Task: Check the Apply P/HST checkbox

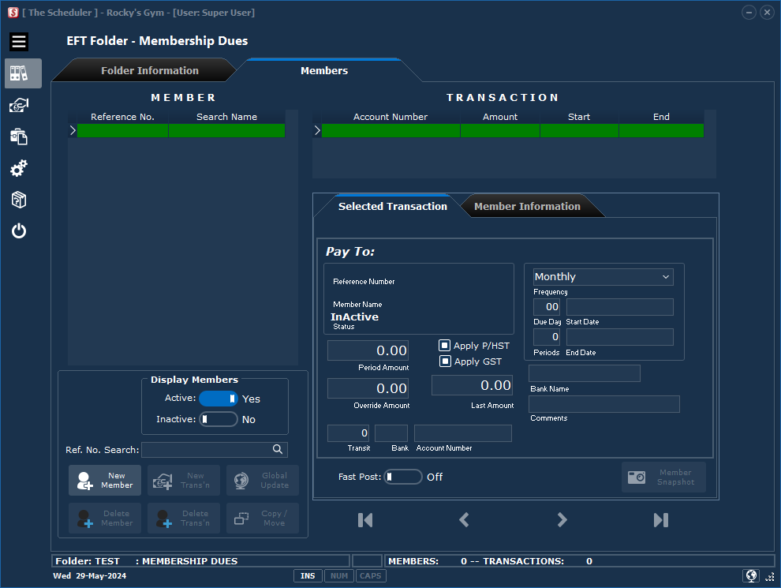Action: 444,346
